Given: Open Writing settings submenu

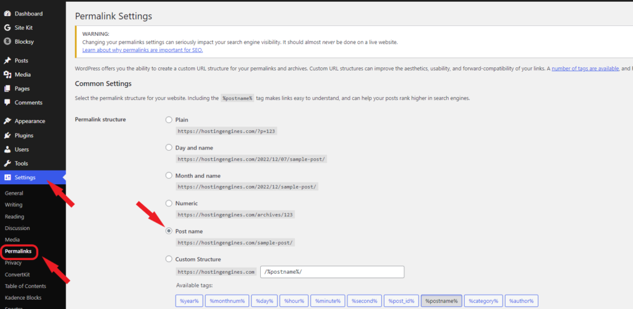Looking at the screenshot, I should 14,205.
